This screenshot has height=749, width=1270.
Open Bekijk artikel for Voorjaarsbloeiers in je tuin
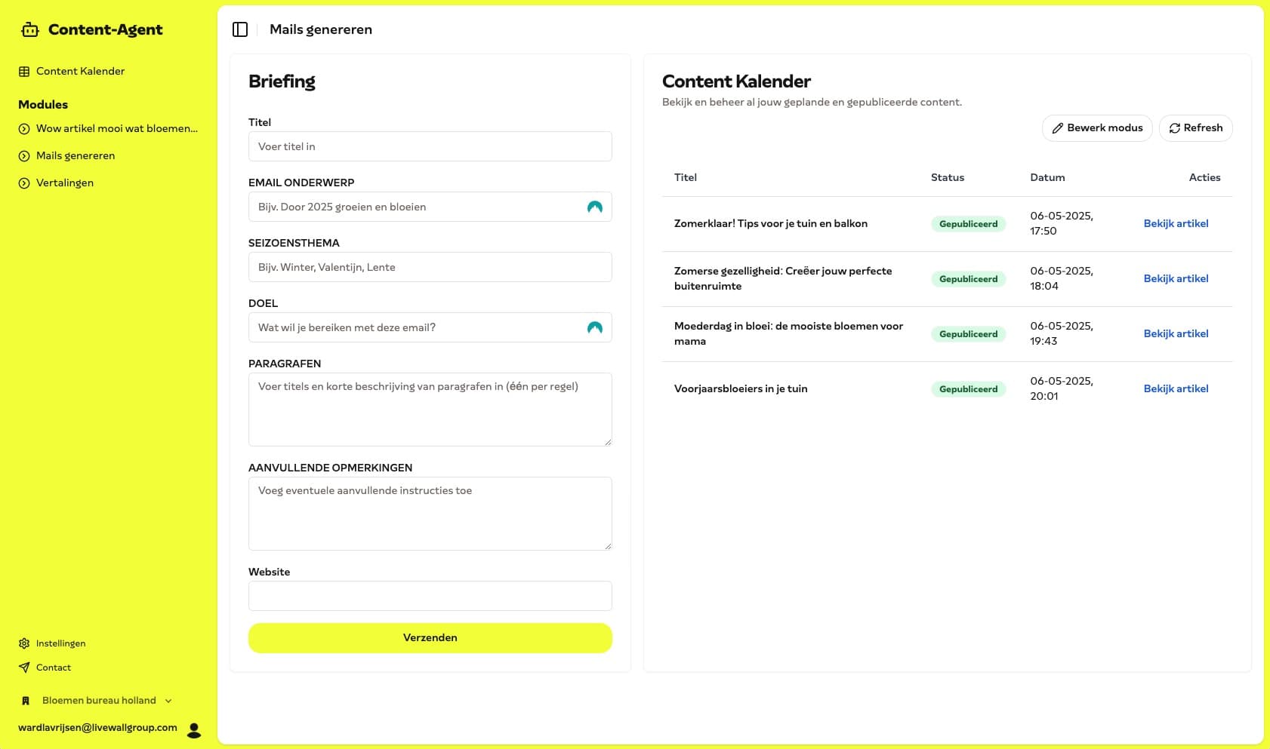(x=1176, y=388)
